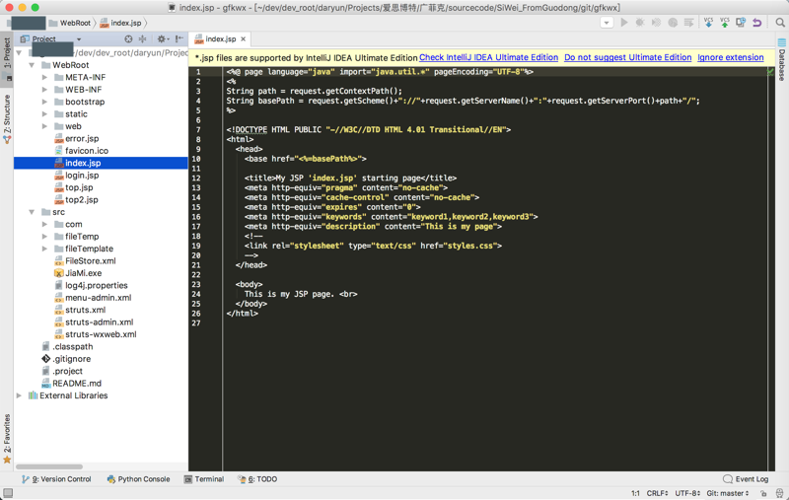Open the Project view mode dropdown
Viewport: 789px width, 500px height.
[x=79, y=39]
